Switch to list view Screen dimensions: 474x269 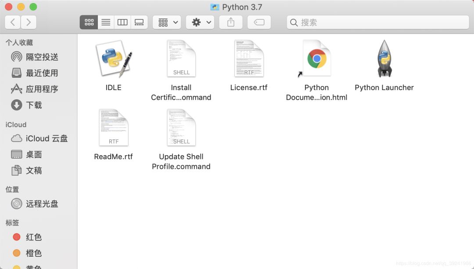click(106, 22)
